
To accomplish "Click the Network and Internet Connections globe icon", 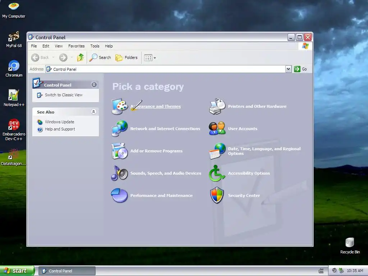I will pos(119,128).
